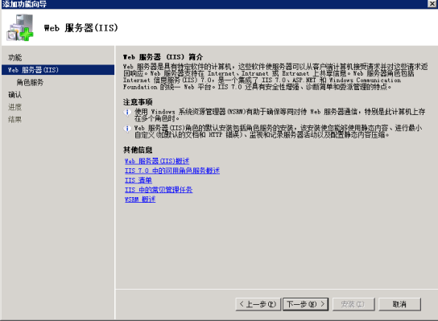Close the wizard with the X button
The height and width of the screenshot is (321, 438).
click(432, 3)
